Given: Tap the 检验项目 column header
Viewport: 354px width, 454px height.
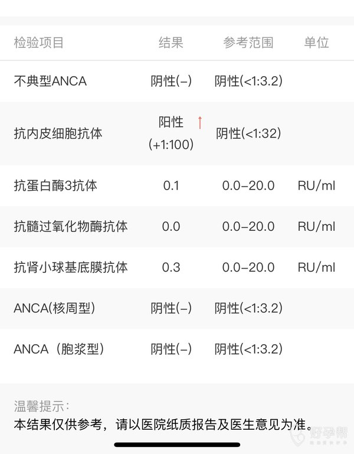Looking at the screenshot, I should pos(39,43).
